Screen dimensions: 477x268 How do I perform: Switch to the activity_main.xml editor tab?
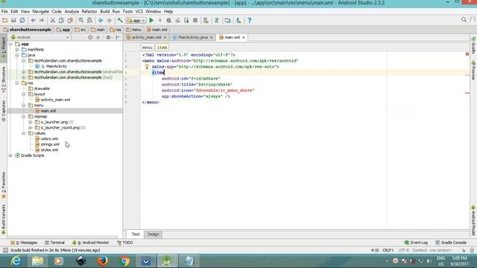(146, 37)
